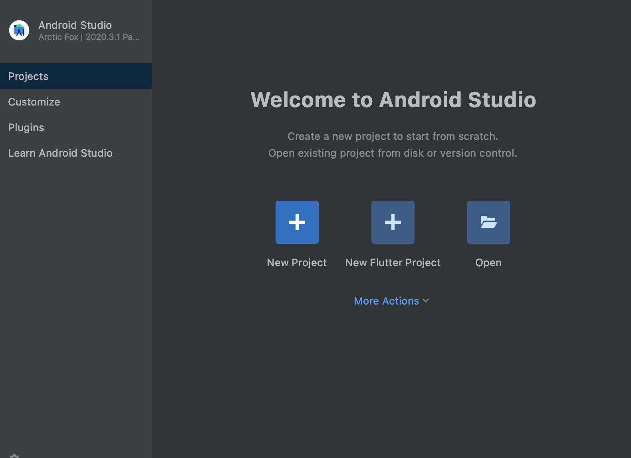
Task: Click the Open folder icon
Action: 489,222
